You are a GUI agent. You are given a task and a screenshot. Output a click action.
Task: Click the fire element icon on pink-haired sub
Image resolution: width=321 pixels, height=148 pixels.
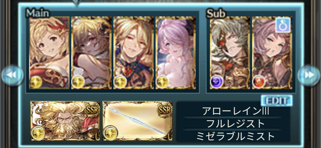[x=259, y=82]
